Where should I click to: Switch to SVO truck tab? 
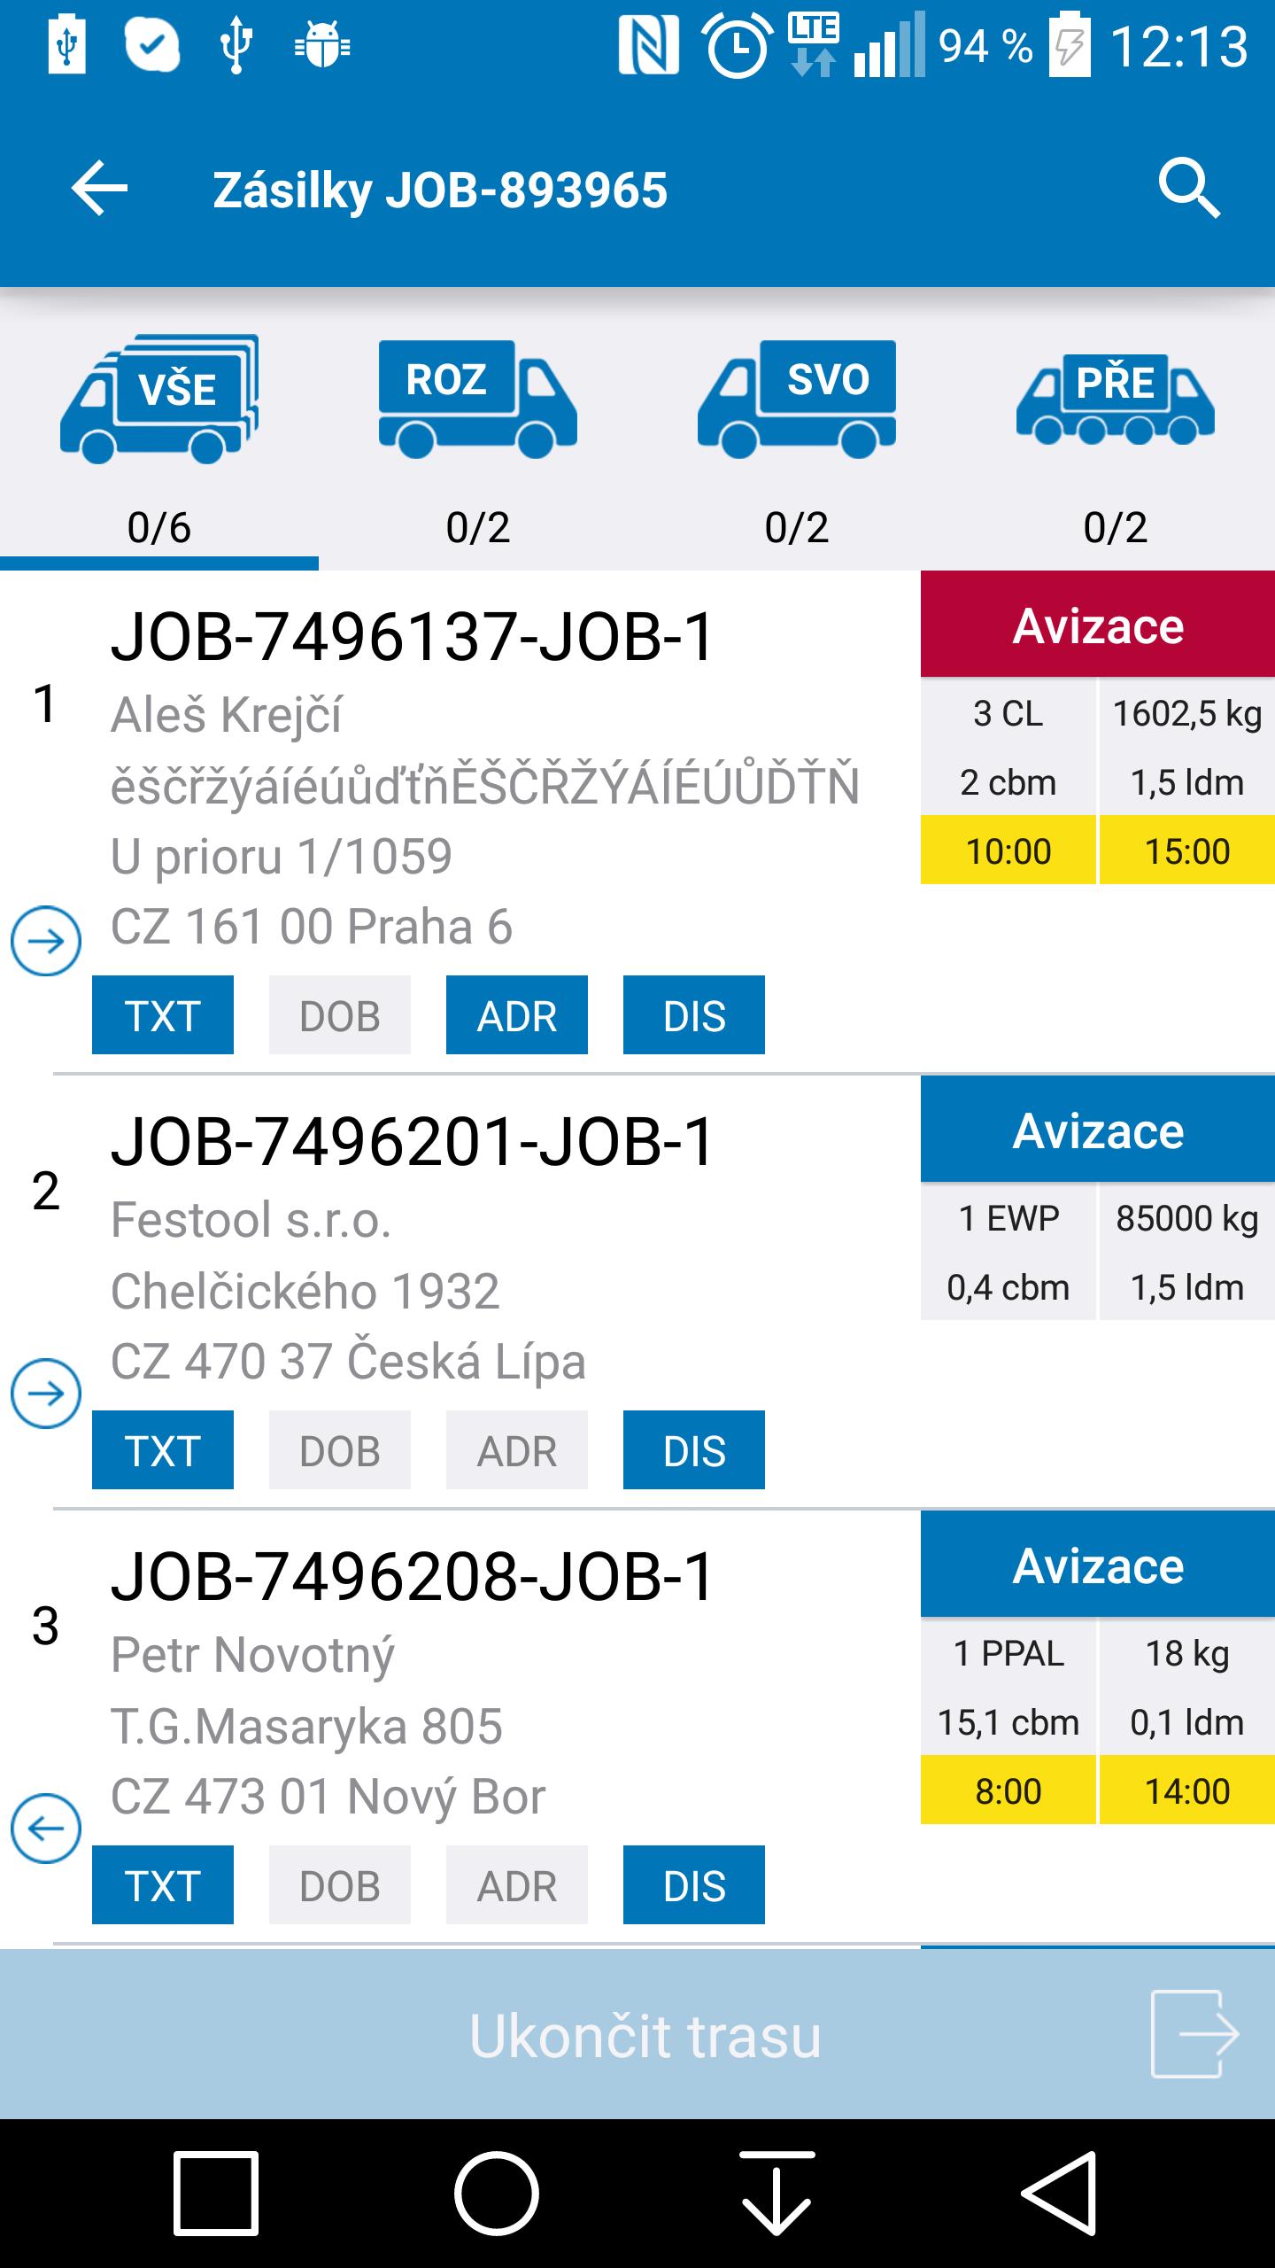click(x=797, y=439)
